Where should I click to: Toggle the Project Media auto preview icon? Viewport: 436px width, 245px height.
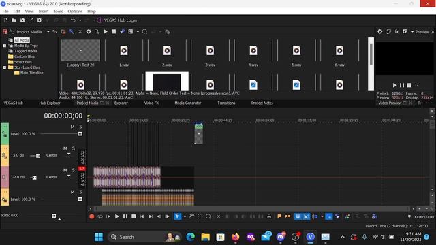pyautogui.click(x=122, y=32)
